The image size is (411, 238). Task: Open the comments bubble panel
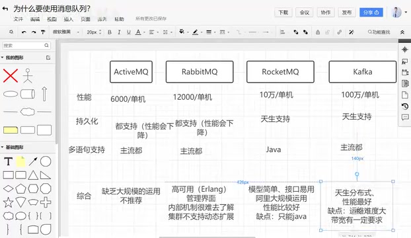[405, 117]
